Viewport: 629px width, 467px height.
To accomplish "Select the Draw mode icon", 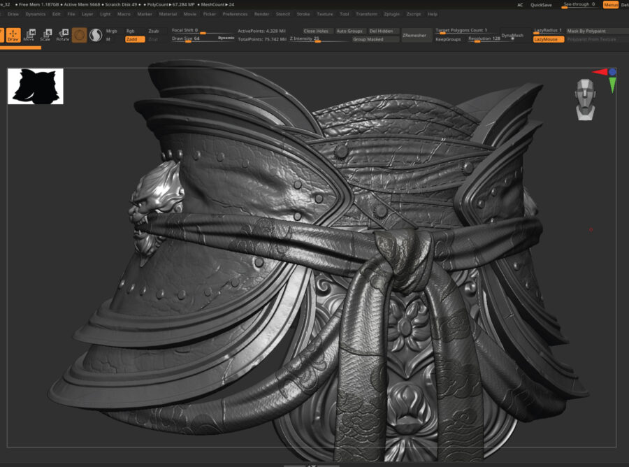I will (x=13, y=35).
